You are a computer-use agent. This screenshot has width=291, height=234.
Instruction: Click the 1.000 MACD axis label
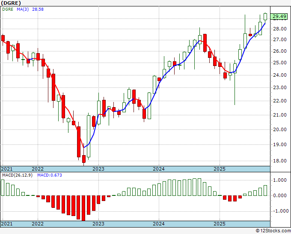(281, 180)
